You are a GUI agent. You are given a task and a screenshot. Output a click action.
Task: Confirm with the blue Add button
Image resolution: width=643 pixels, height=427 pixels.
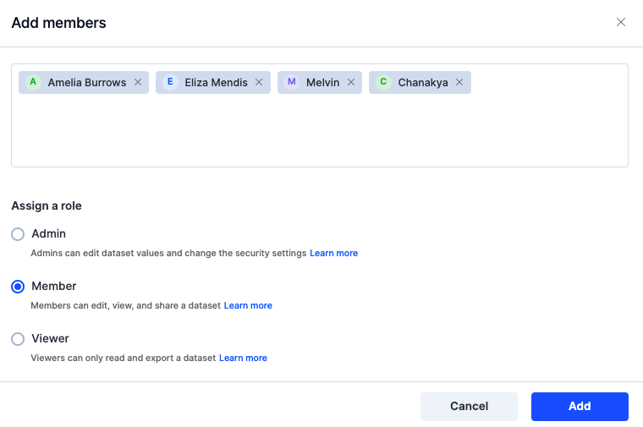click(x=580, y=407)
